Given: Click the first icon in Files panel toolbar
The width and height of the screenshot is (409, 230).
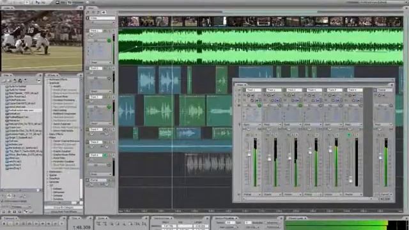Looking at the screenshot, I should (x=4, y=80).
